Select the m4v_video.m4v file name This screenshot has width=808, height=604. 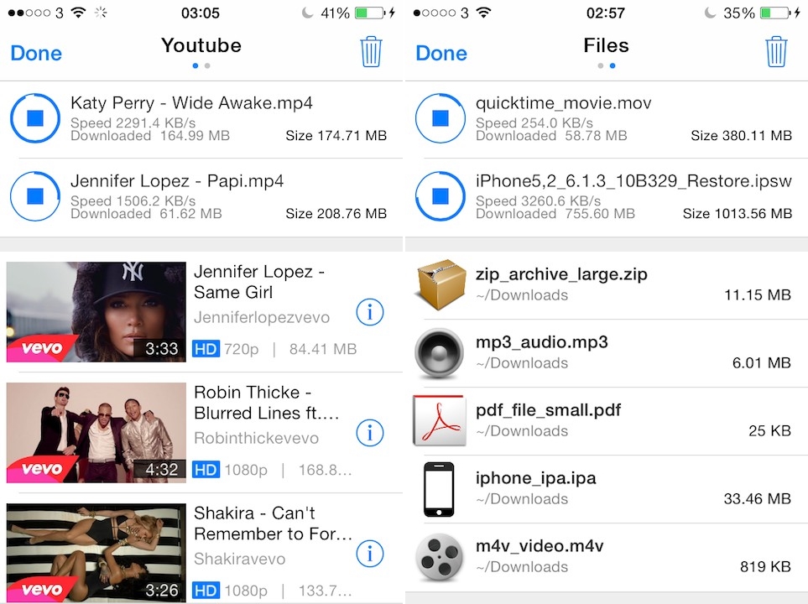pyautogui.click(x=540, y=546)
